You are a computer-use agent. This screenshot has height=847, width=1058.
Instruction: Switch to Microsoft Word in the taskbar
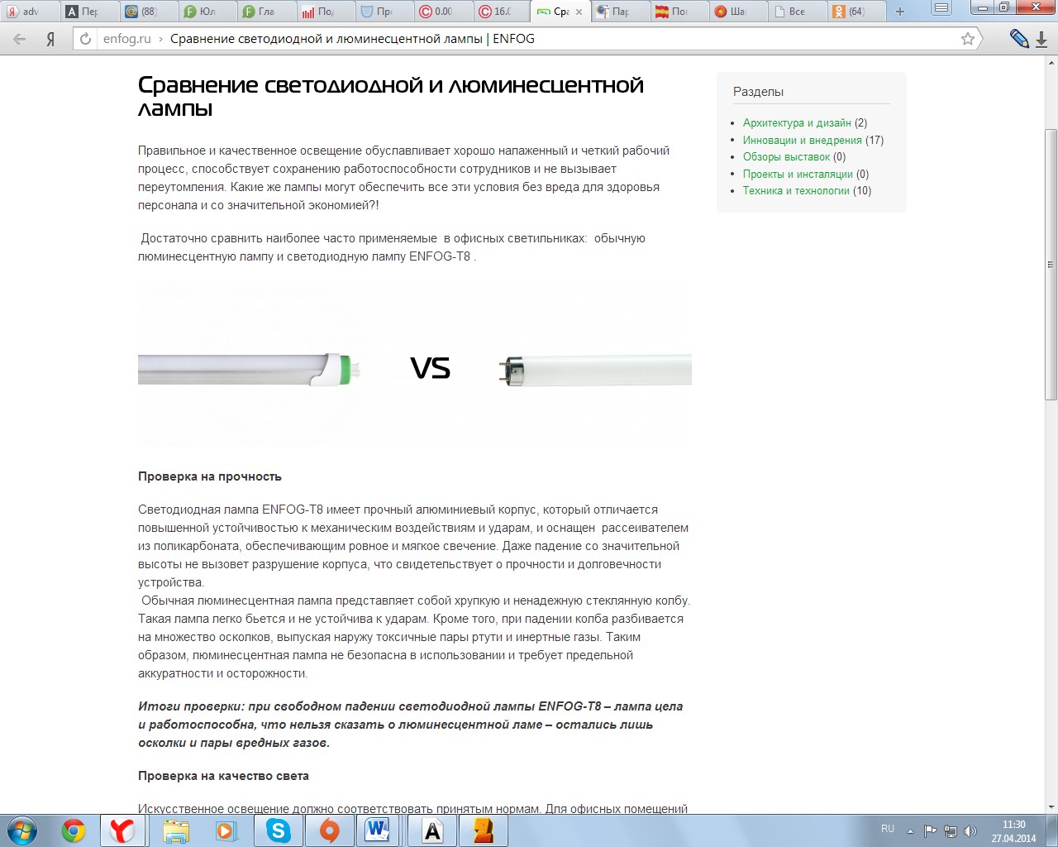point(378,830)
